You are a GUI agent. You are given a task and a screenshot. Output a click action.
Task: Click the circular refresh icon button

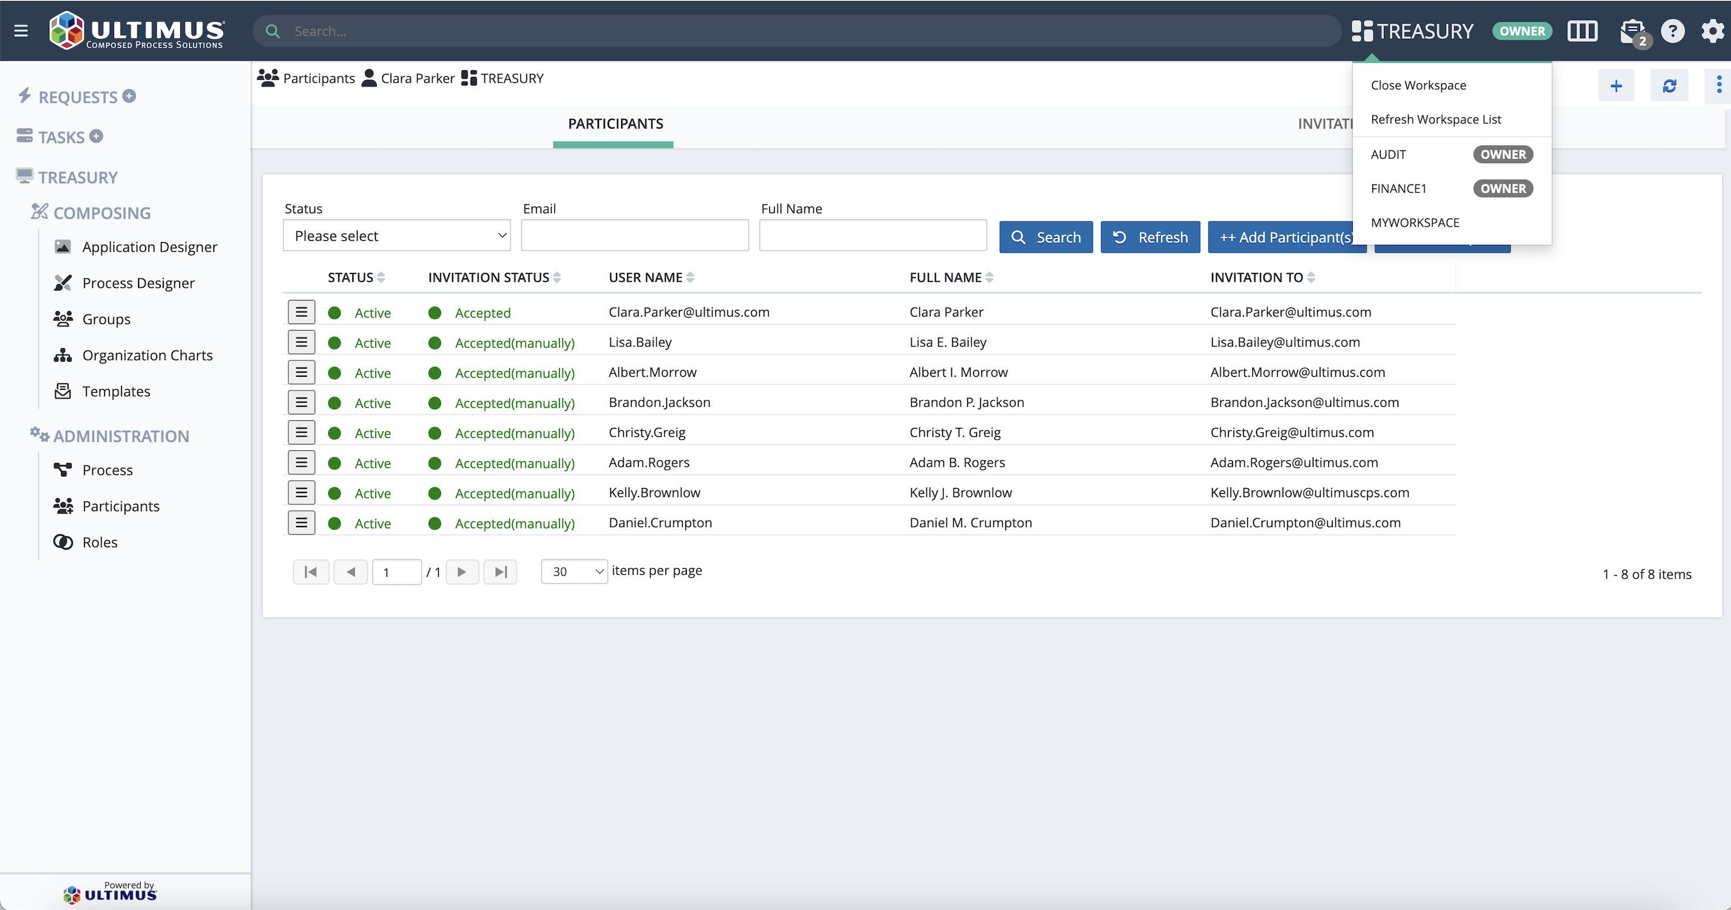pos(1669,86)
